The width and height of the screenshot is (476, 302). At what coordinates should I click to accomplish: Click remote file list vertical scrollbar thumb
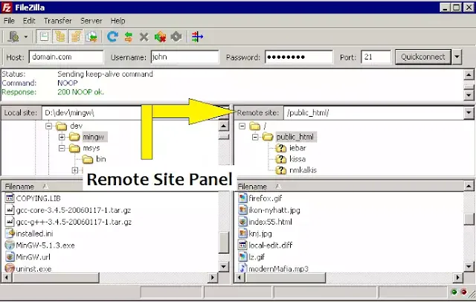click(x=469, y=219)
